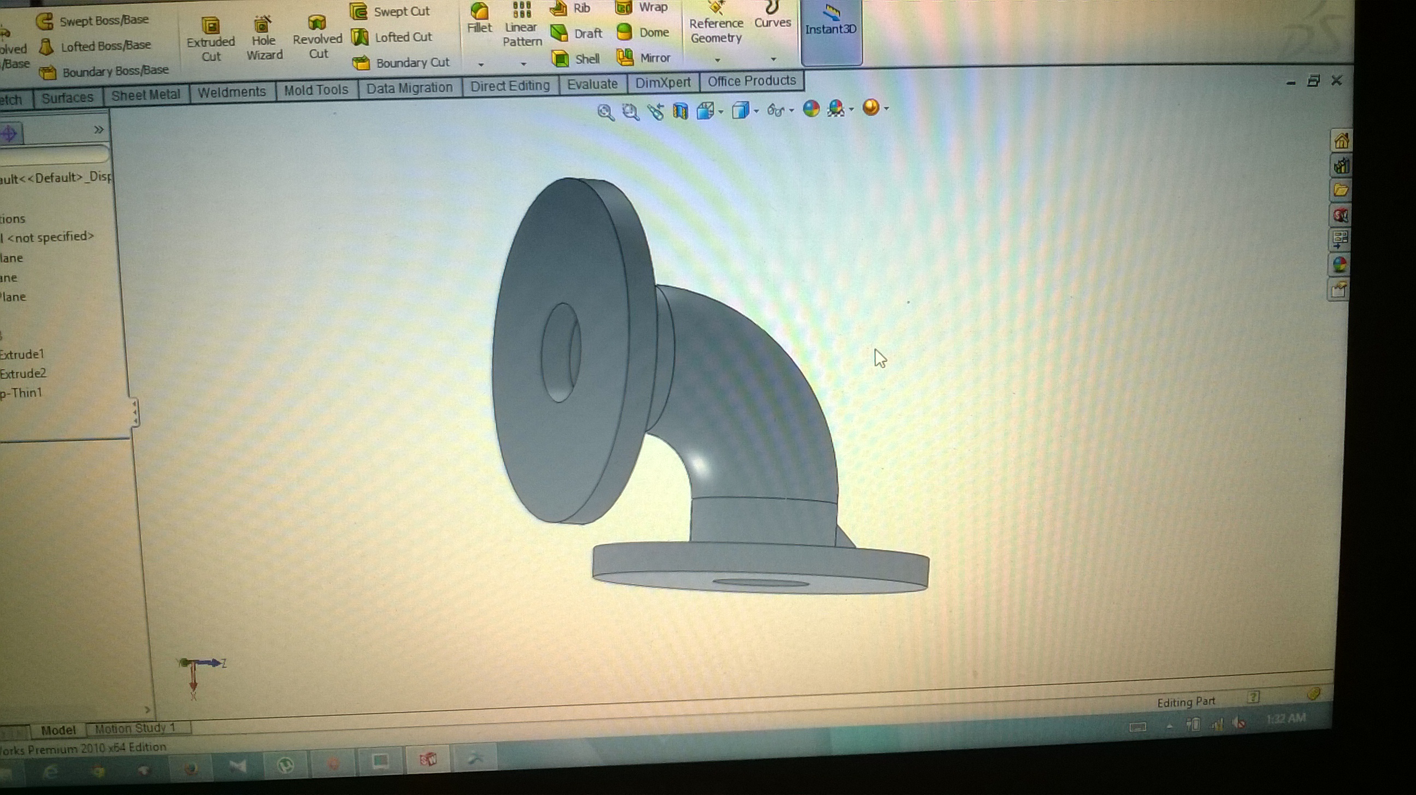Click the Mirror feature icon
This screenshot has width=1416, height=795.
pyautogui.click(x=626, y=58)
